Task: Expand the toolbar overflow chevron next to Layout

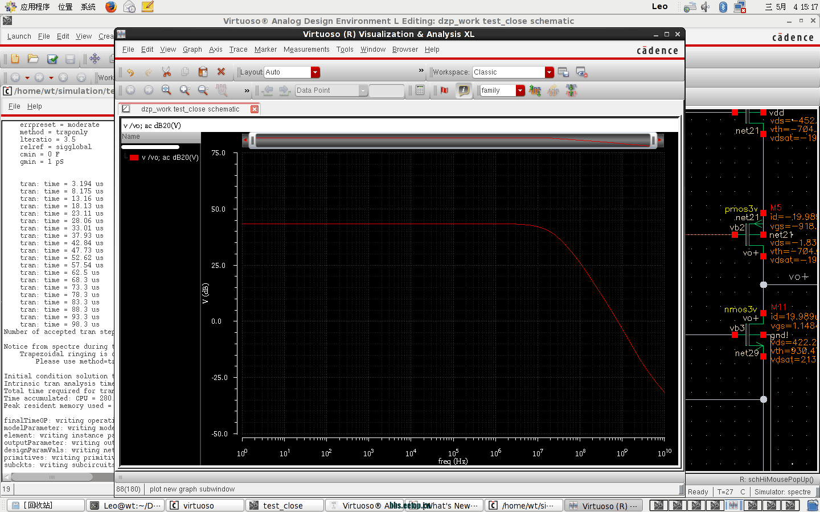Action: click(421, 71)
